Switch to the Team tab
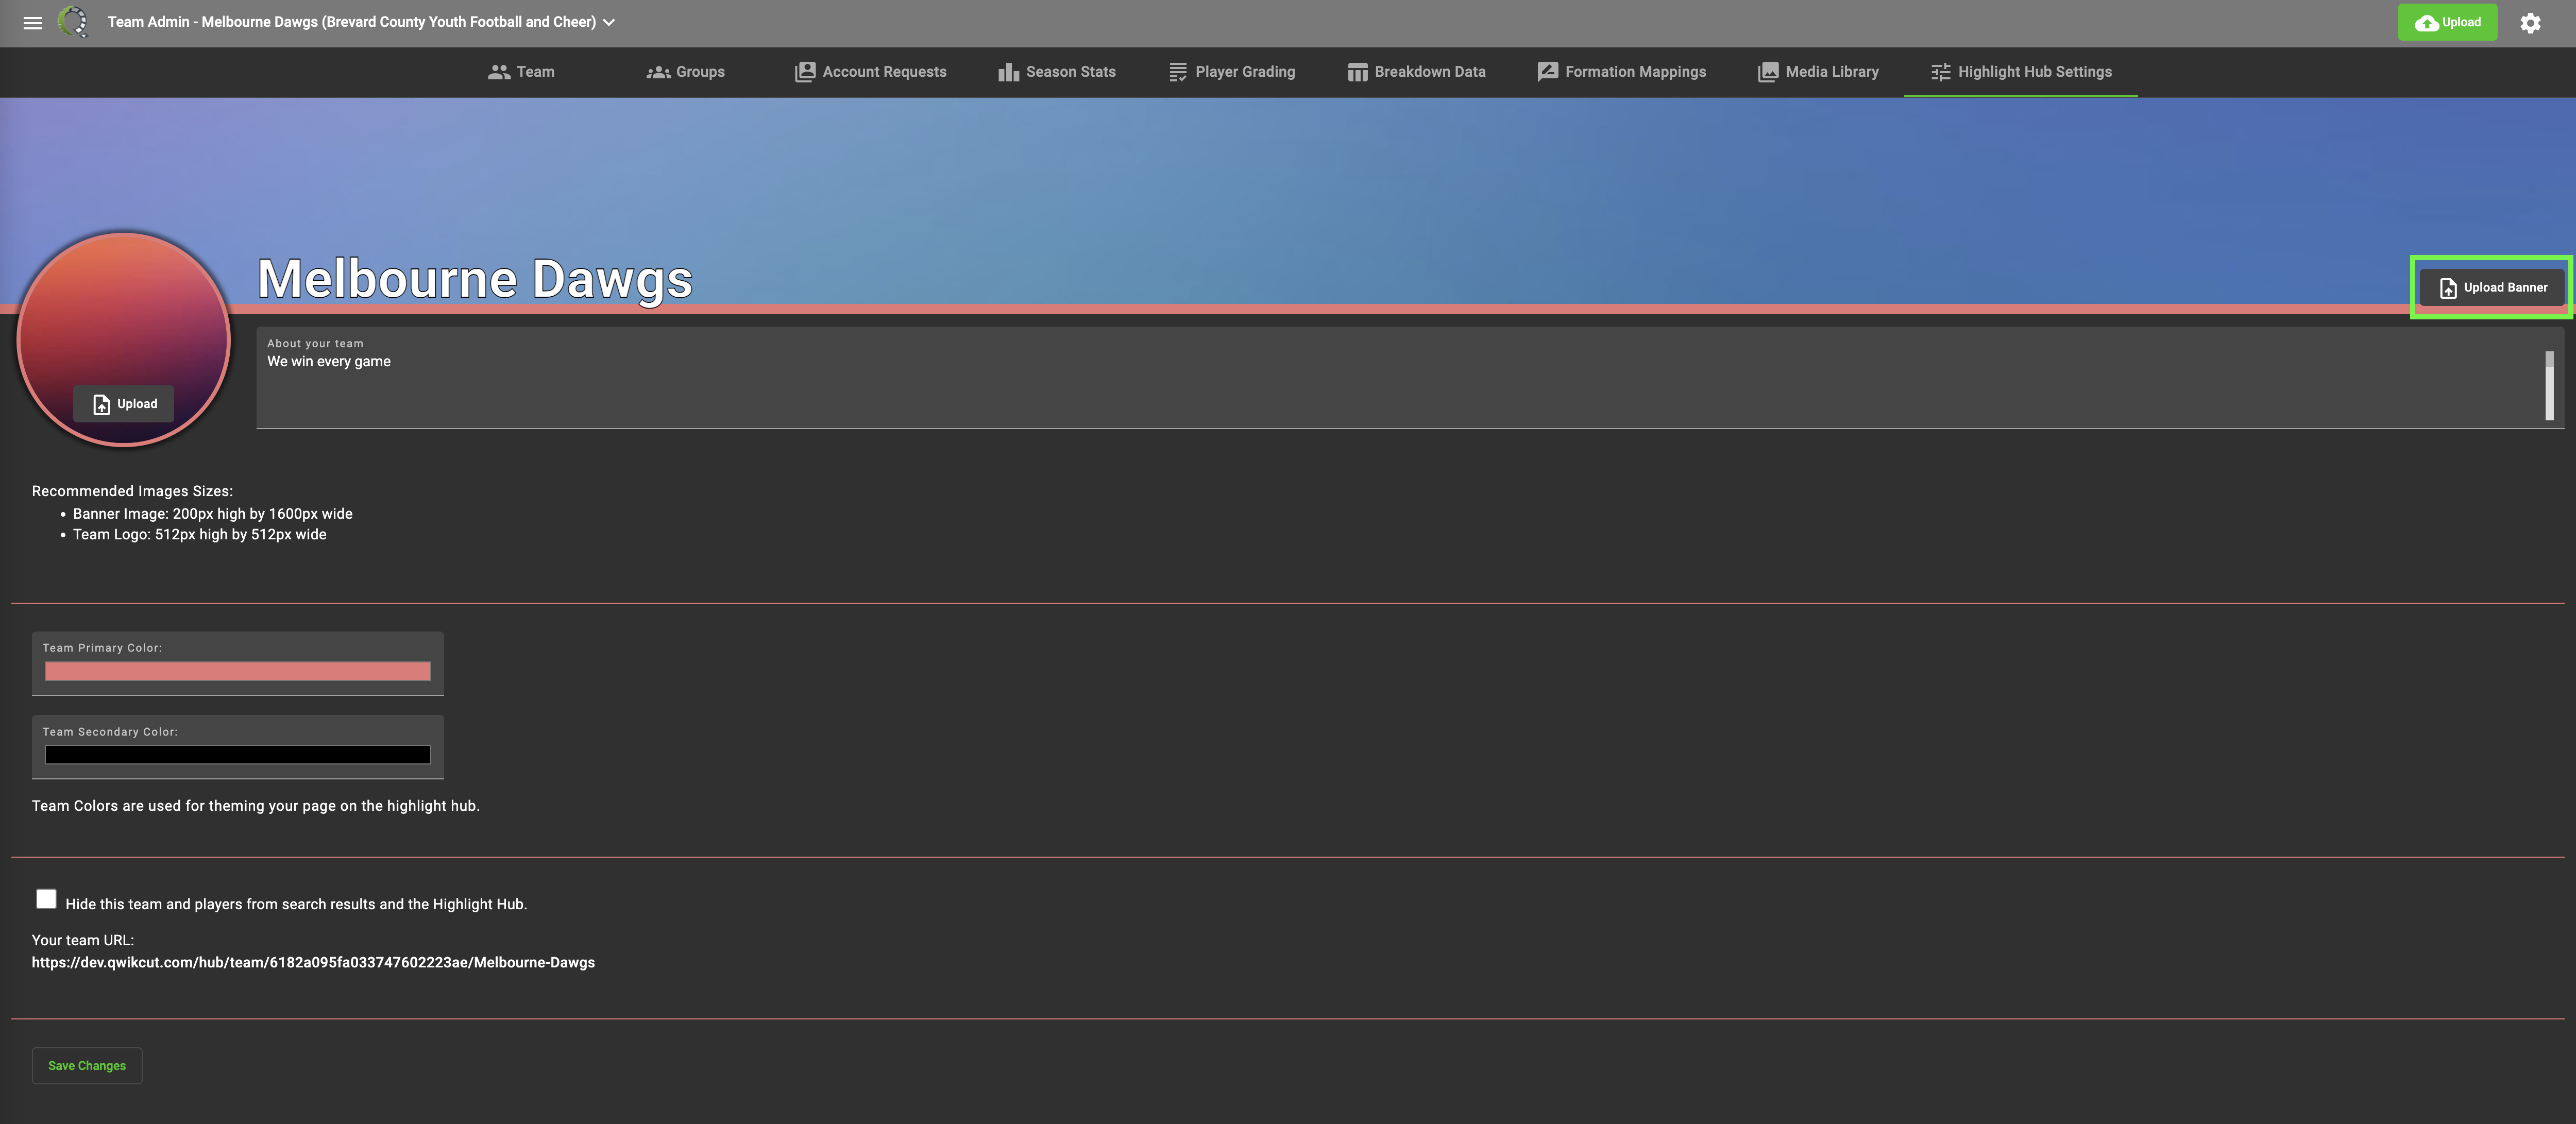 tap(521, 72)
